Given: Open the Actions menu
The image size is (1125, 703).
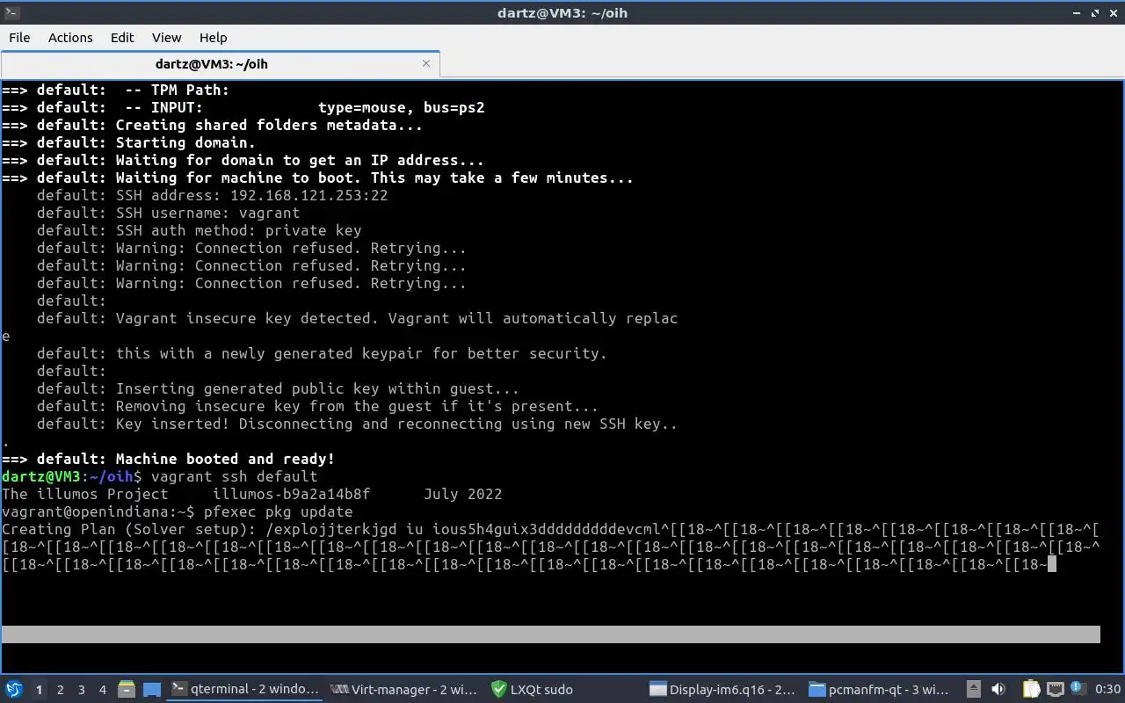Looking at the screenshot, I should click(70, 38).
